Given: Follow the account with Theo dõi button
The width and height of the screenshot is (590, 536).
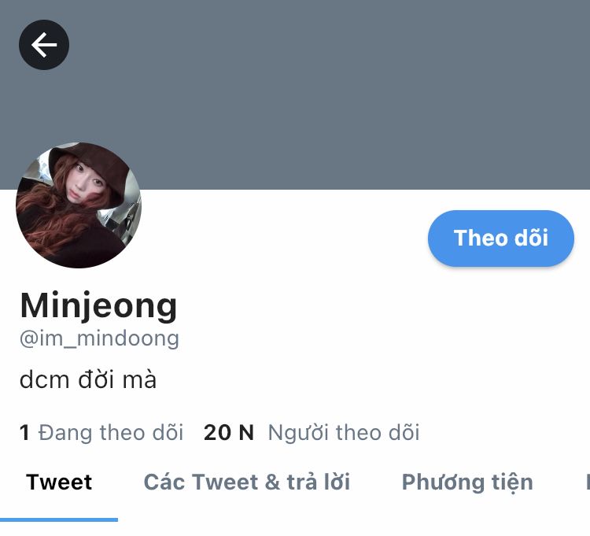Looking at the screenshot, I should click(501, 238).
